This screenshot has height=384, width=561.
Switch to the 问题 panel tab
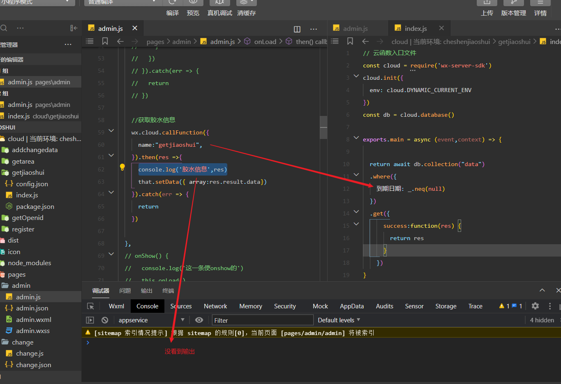(125, 291)
